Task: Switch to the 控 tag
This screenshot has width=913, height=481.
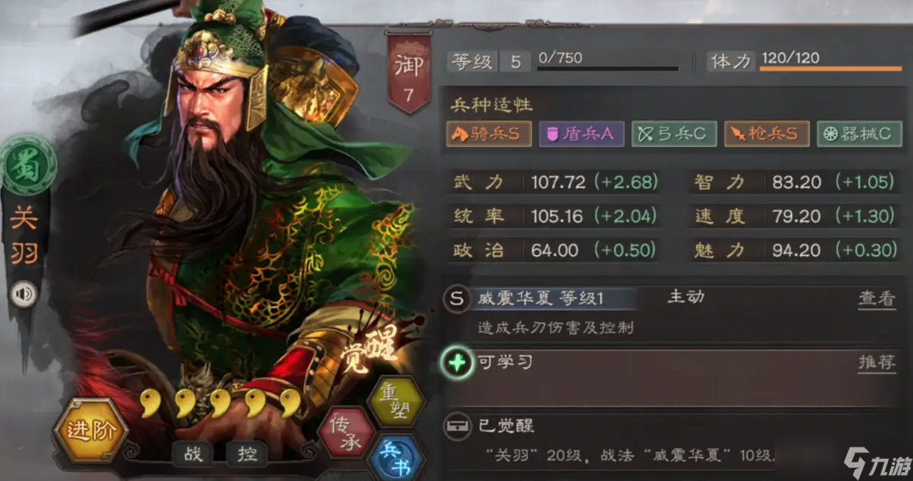Action: pos(247,453)
